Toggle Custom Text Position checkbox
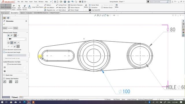 [4, 78]
